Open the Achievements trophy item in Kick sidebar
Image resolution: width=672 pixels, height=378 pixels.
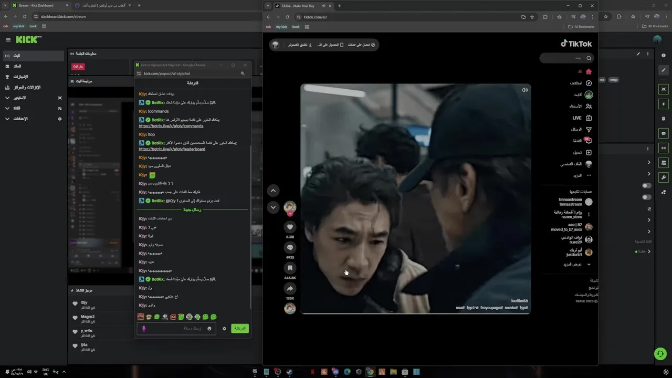pyautogui.click(x=16, y=77)
